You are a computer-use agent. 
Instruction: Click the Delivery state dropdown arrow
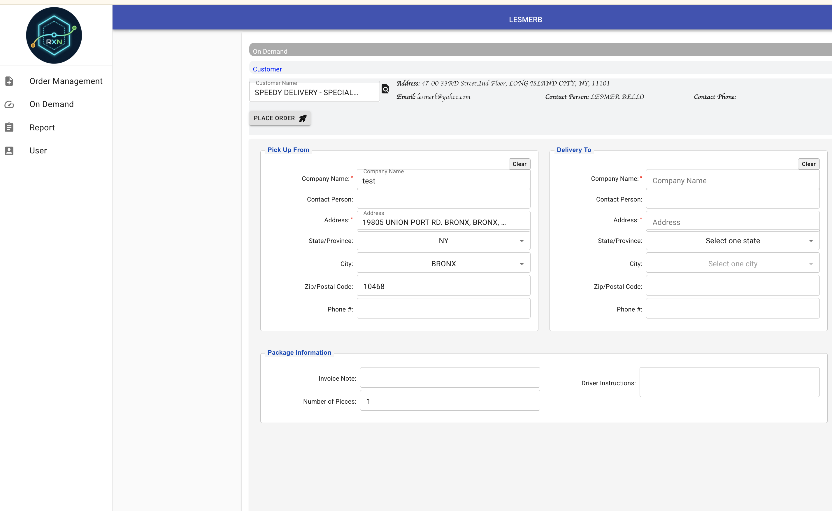(811, 241)
